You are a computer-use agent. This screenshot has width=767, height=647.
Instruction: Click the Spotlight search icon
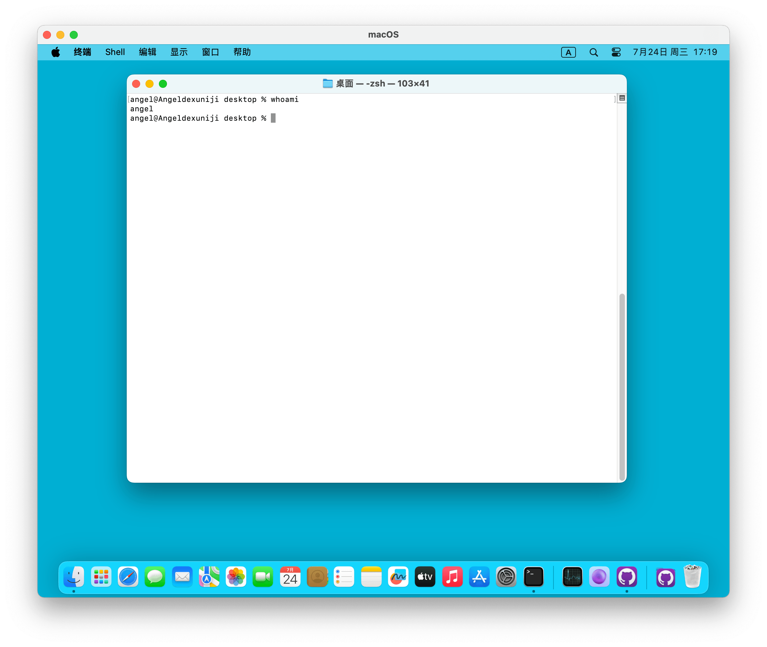click(593, 52)
